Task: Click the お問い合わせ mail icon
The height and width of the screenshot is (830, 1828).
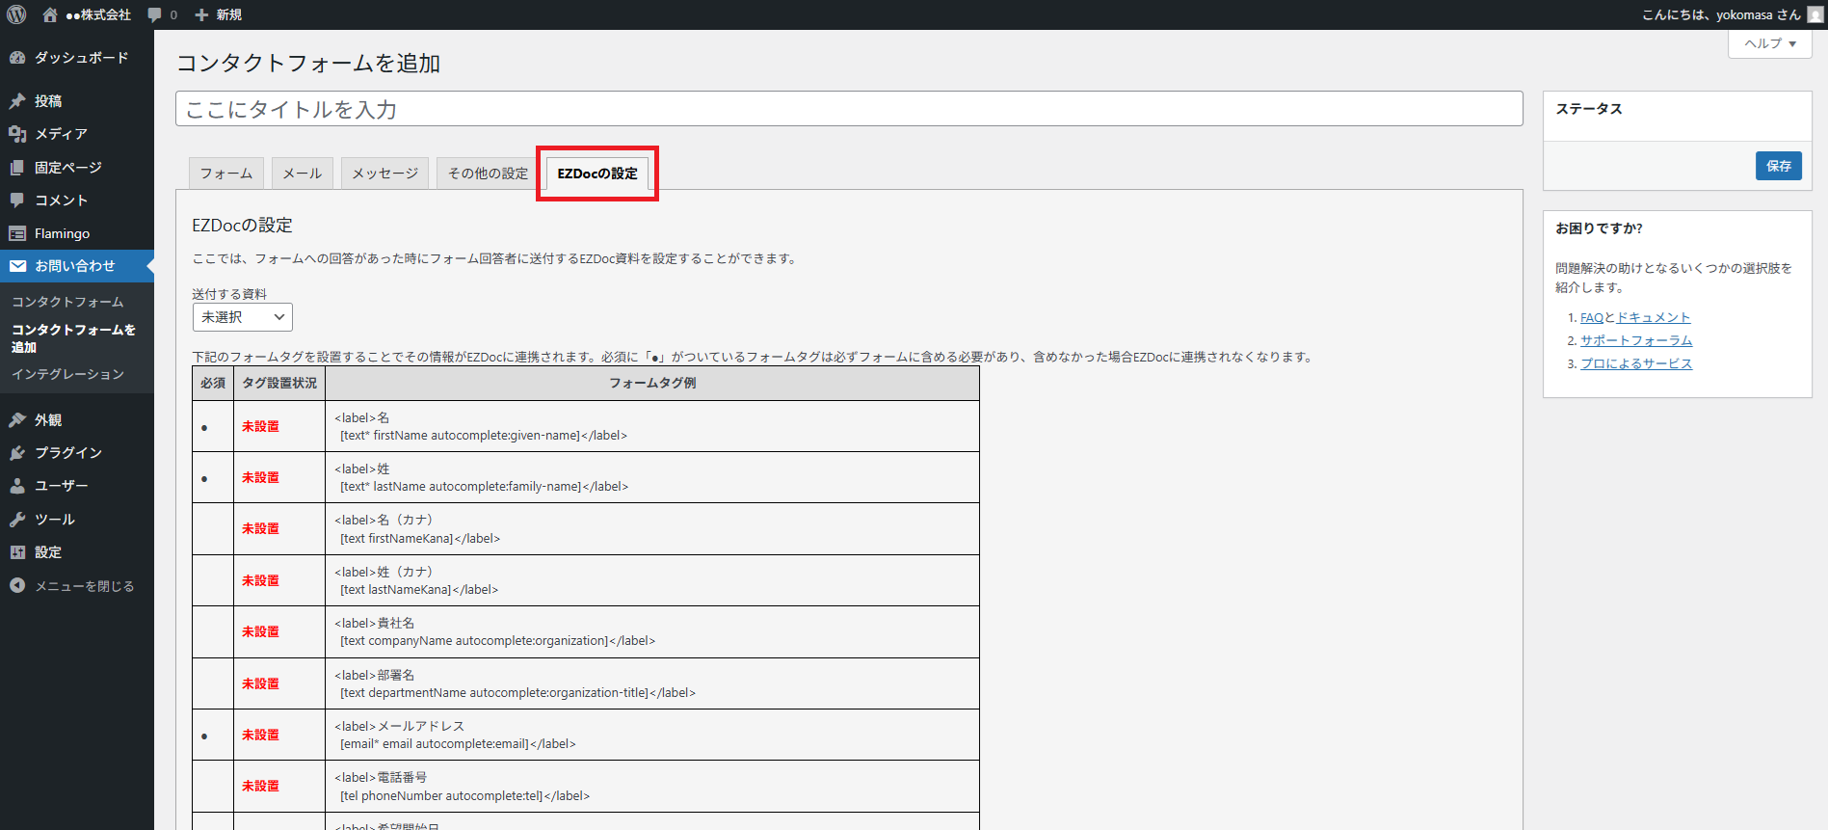Action: 17,266
